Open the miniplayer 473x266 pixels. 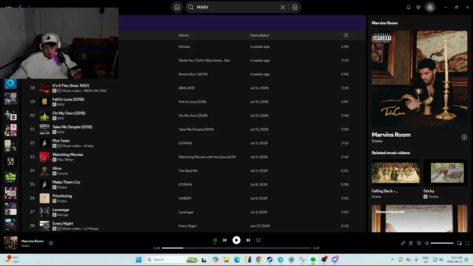point(459,243)
